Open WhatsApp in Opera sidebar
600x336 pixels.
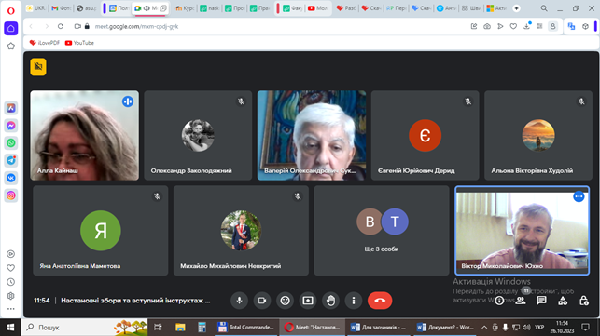coord(10,143)
